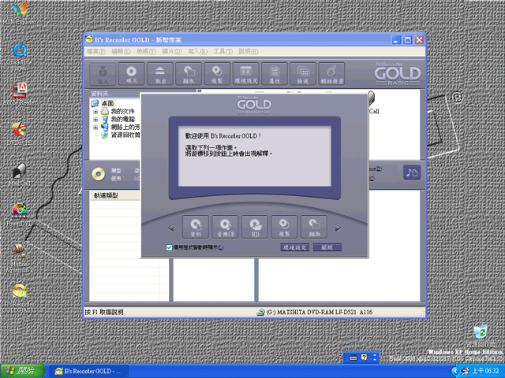Select 資源回收筒 in the folder tree
505x378 pixels.
coord(125,135)
